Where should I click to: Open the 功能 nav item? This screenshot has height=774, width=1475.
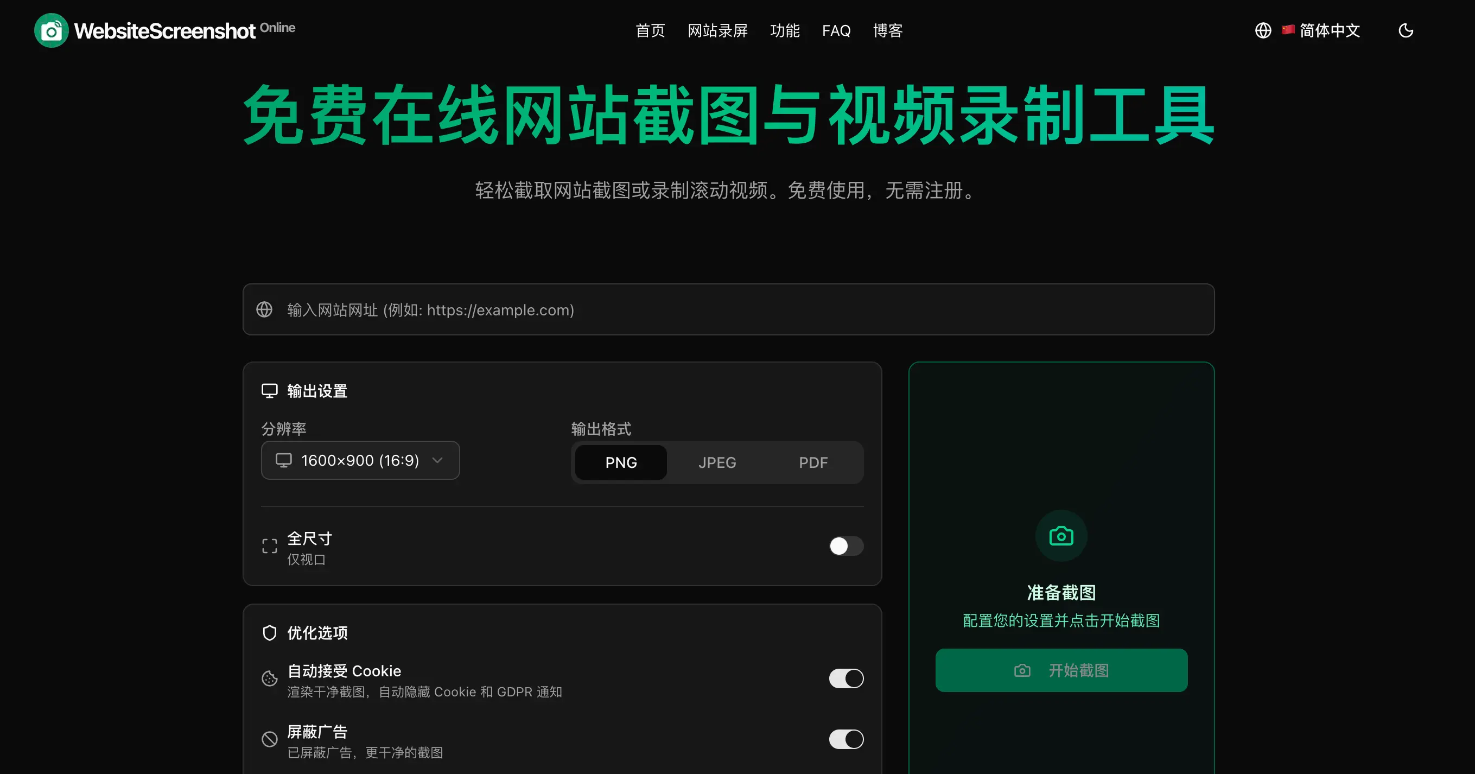pyautogui.click(x=785, y=30)
